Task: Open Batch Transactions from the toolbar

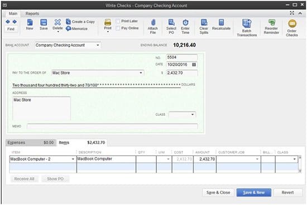Action: click(247, 28)
